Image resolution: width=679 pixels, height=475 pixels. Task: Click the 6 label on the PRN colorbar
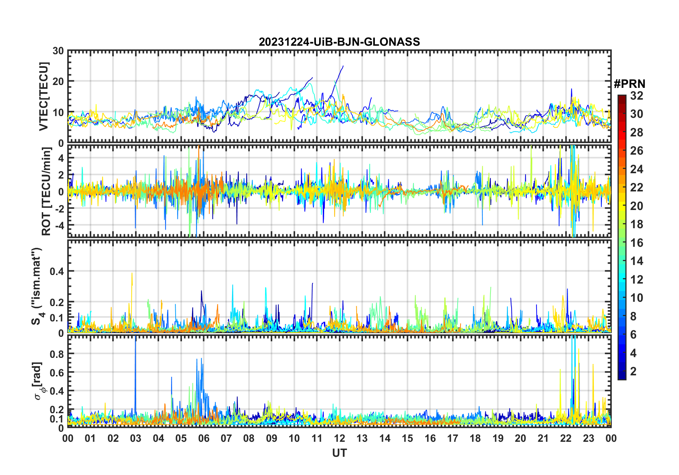(x=633, y=335)
